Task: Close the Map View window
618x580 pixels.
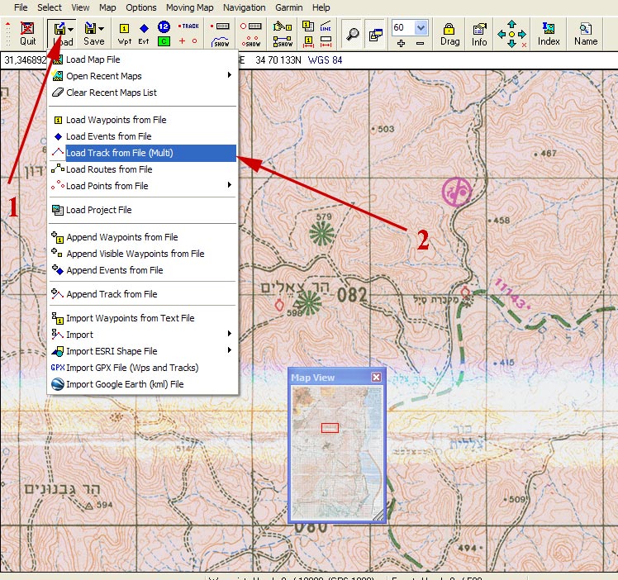Action: pos(377,378)
